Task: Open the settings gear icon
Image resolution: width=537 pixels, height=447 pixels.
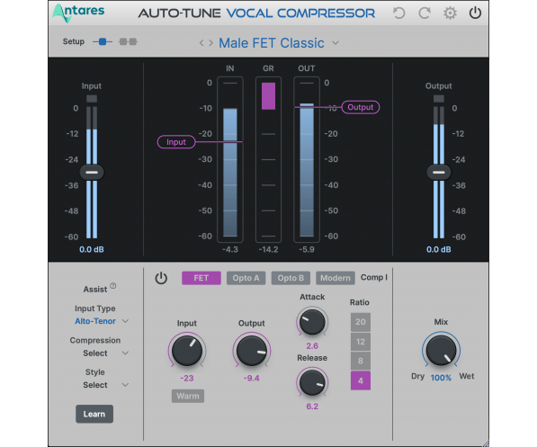Action: (x=450, y=13)
